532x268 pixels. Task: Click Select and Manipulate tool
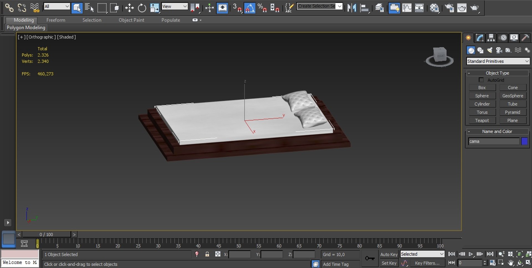(x=209, y=8)
